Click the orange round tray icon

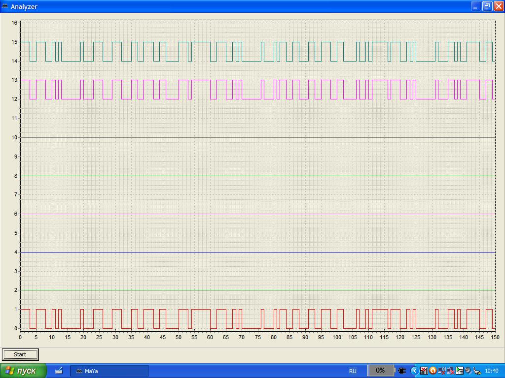(433, 371)
